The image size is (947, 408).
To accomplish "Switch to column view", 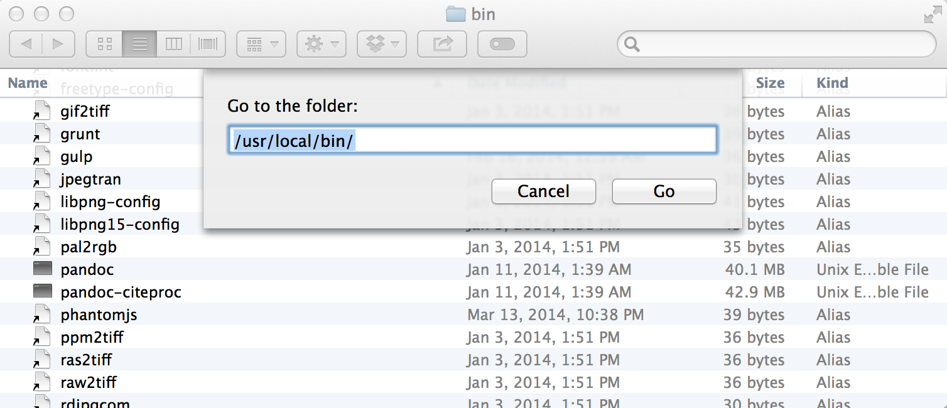I will [173, 44].
